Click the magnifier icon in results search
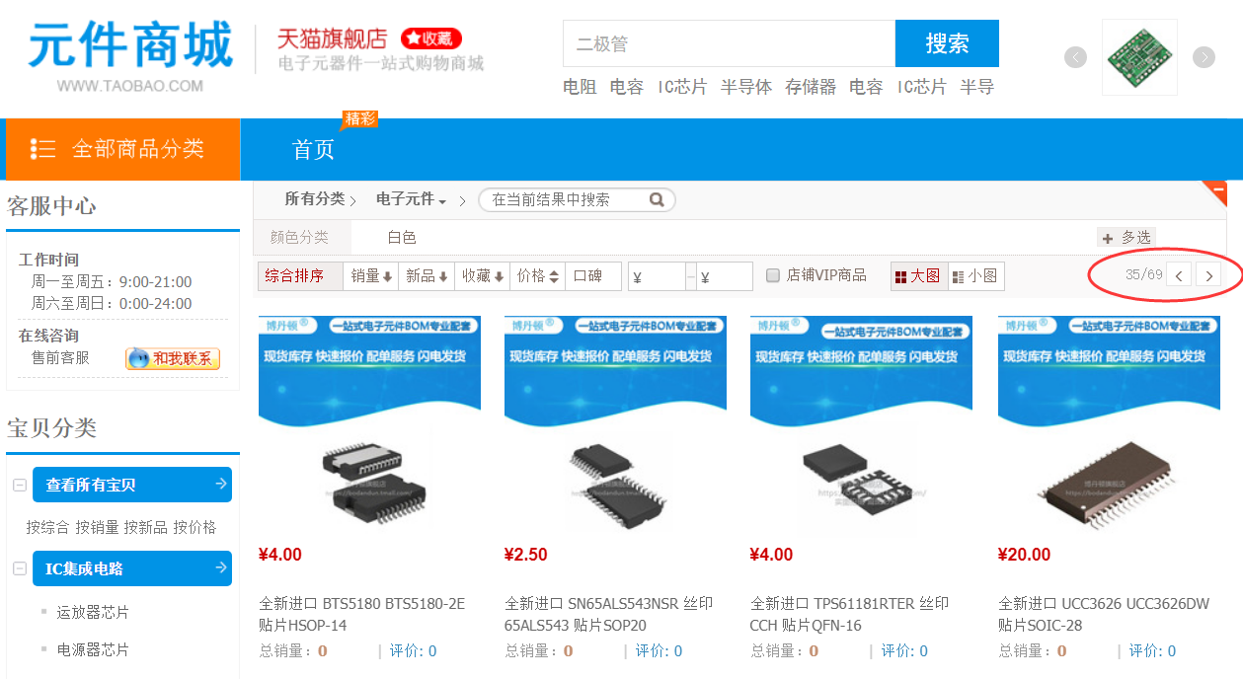Image resolution: width=1243 pixels, height=679 pixels. pos(657,199)
